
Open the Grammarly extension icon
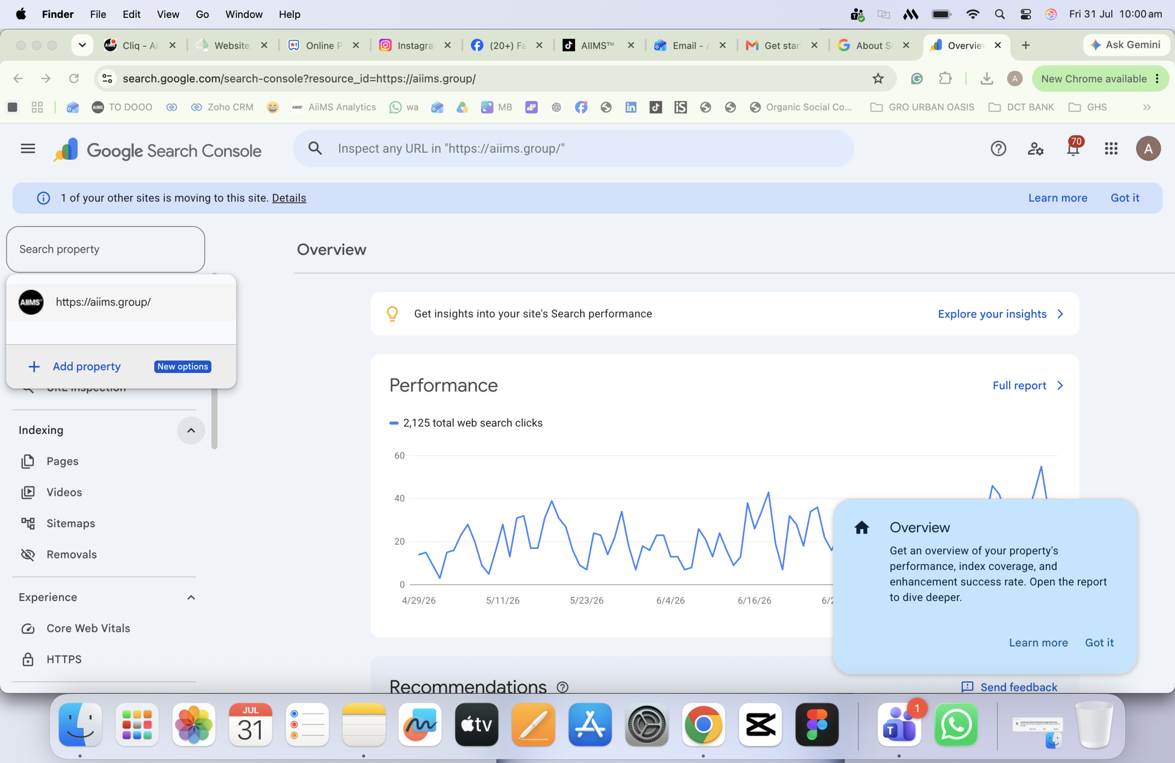click(917, 78)
